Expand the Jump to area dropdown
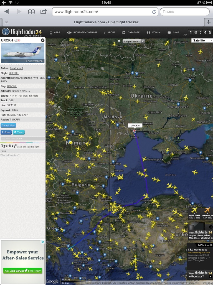Viewport: 213px width, 285px height. tap(143, 41)
